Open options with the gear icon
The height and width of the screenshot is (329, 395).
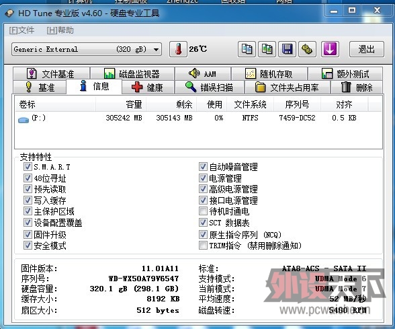coord(307,49)
